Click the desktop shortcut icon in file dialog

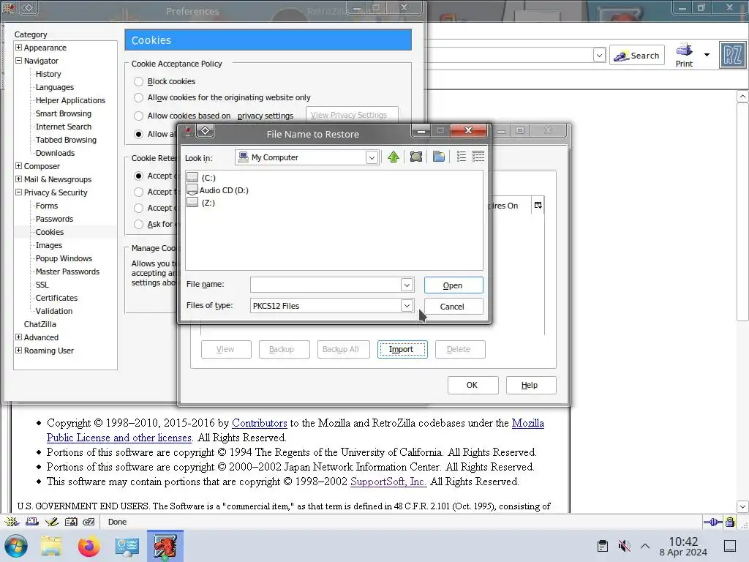(x=416, y=157)
